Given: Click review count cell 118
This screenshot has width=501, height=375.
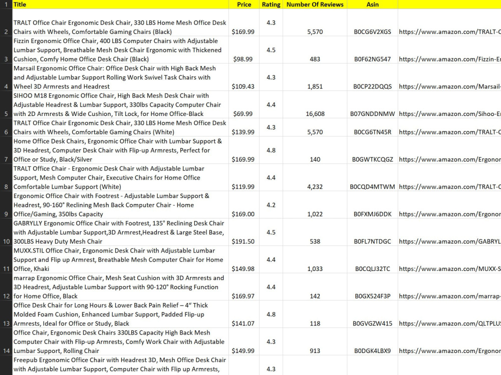Looking at the screenshot, I should pos(315,314).
